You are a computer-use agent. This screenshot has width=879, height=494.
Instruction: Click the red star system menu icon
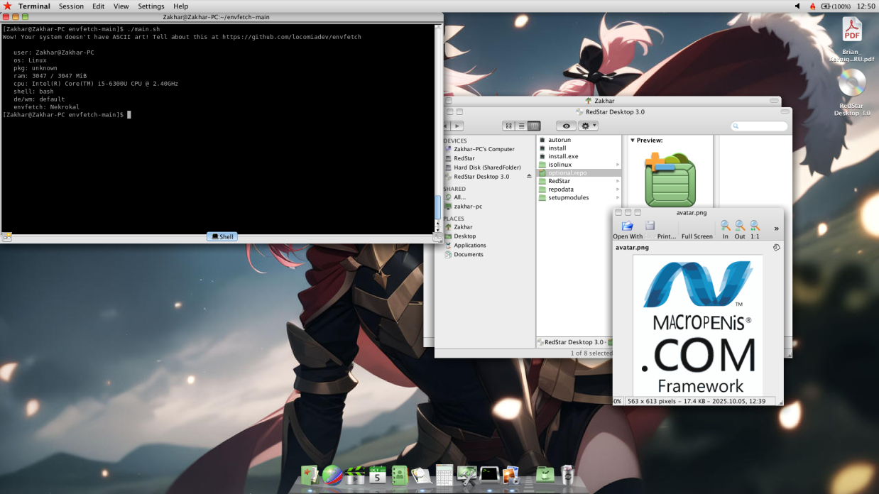[7, 6]
